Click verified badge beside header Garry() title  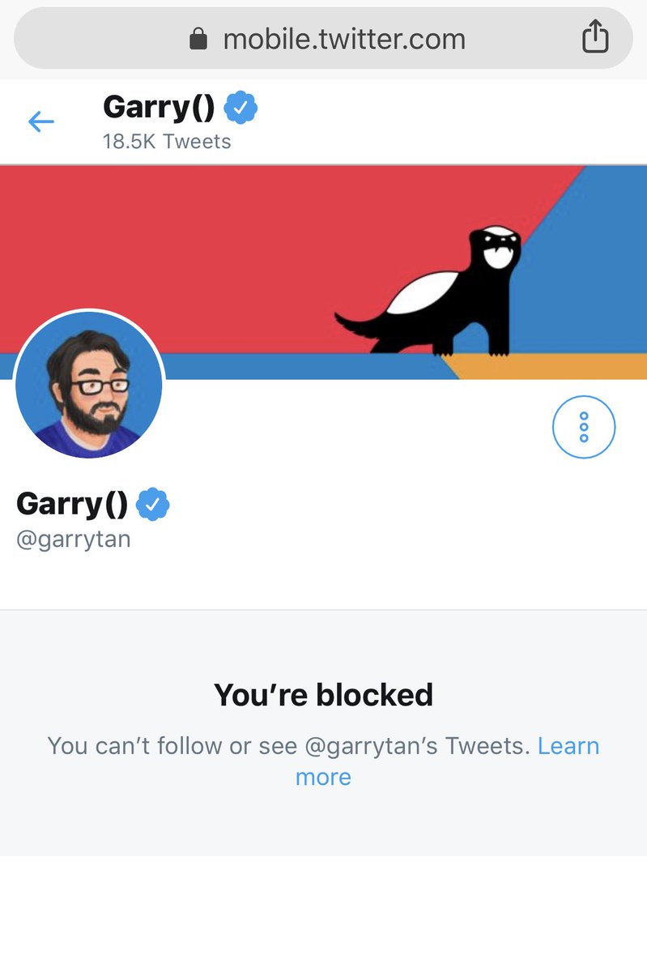coord(240,108)
